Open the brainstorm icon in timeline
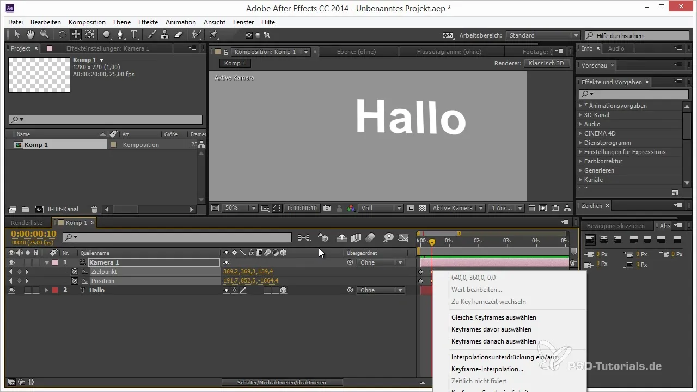 point(388,237)
